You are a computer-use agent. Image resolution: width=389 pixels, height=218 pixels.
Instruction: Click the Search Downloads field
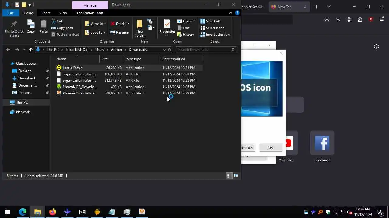point(206,50)
